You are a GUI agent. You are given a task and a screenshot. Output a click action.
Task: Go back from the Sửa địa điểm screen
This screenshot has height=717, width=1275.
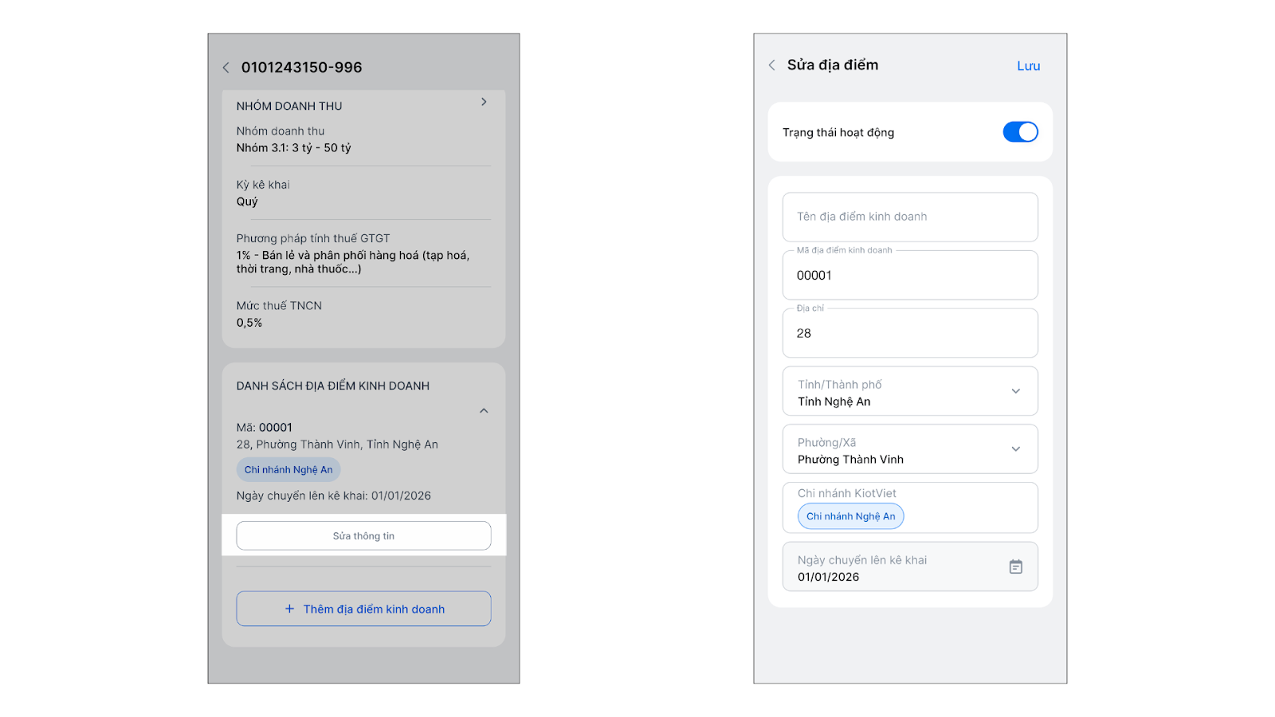pyautogui.click(x=771, y=65)
